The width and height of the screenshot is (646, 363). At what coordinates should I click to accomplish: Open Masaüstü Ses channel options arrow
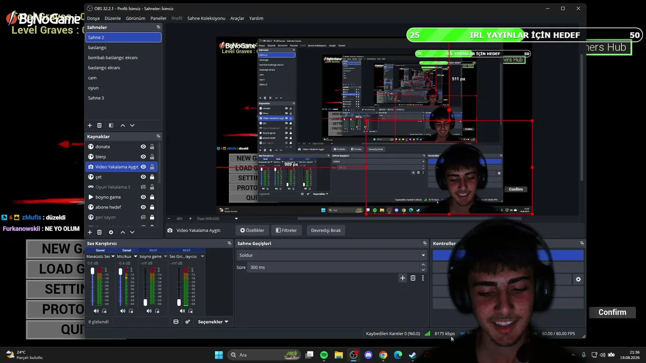point(113,257)
